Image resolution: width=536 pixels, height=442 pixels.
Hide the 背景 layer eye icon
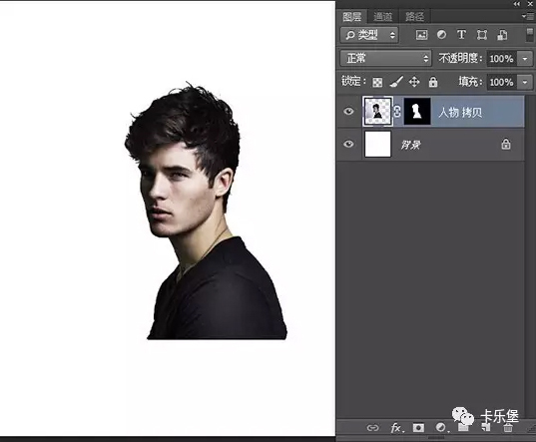[x=348, y=144]
